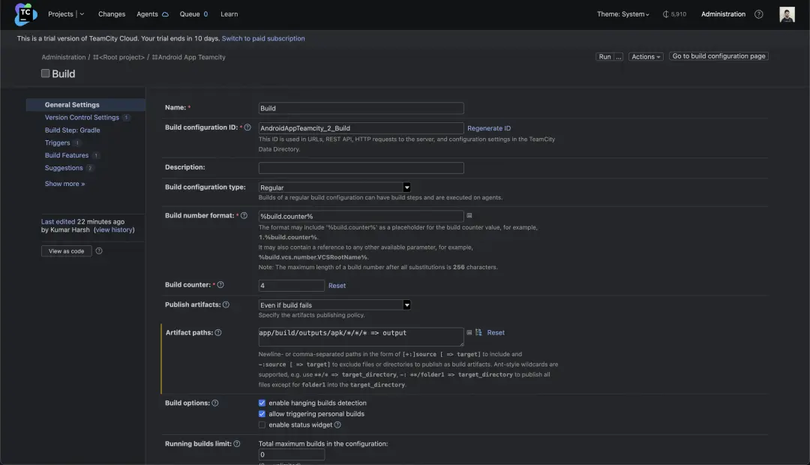Disable hanging builds detection checkbox

pyautogui.click(x=262, y=403)
